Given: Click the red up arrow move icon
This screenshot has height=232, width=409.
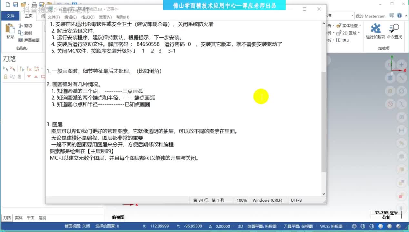Looking at the screenshot, I should pyautogui.click(x=36, y=77).
